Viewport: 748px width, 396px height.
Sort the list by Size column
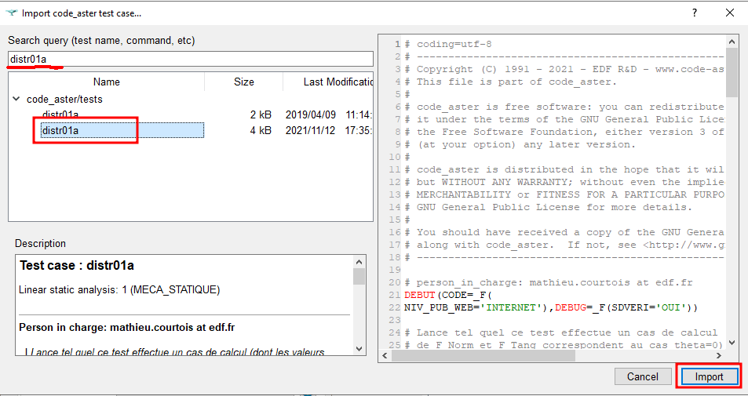pos(243,82)
